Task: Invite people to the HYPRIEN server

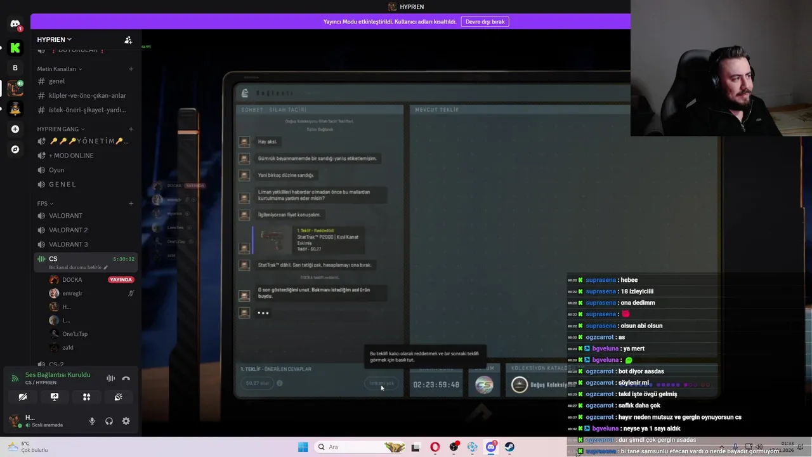Action: point(128,39)
